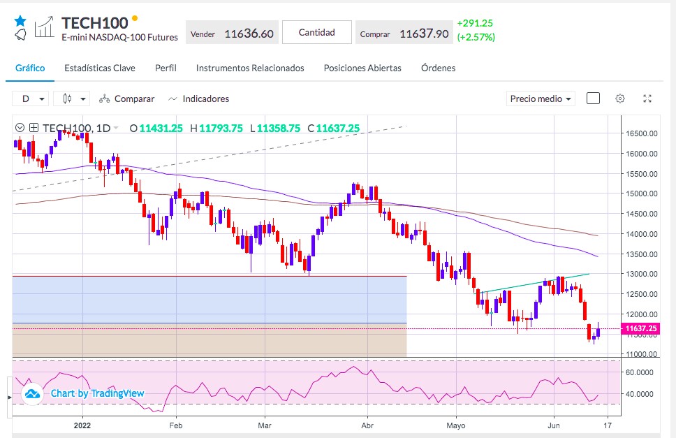Screen dimensions: 676x438
Task: Open Instrumentos Relacionados tab
Action: tap(250, 68)
